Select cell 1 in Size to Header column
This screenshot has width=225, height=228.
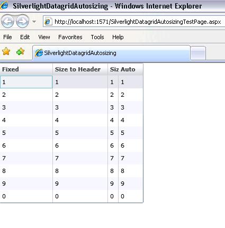point(80,82)
